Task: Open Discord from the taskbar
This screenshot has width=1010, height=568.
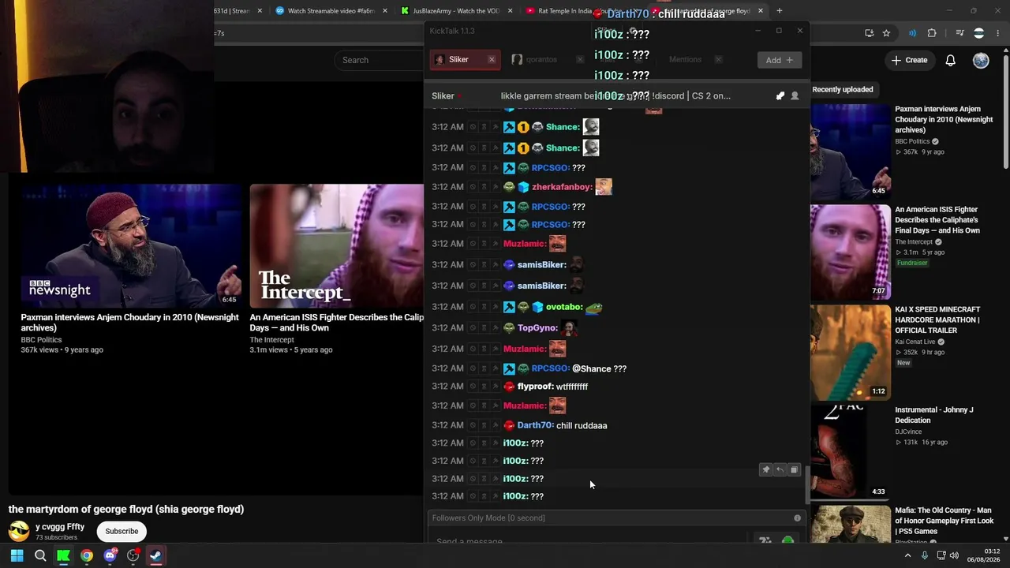Action: (110, 556)
